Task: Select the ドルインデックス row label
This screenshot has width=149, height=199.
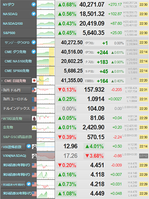Action: coord(16,109)
